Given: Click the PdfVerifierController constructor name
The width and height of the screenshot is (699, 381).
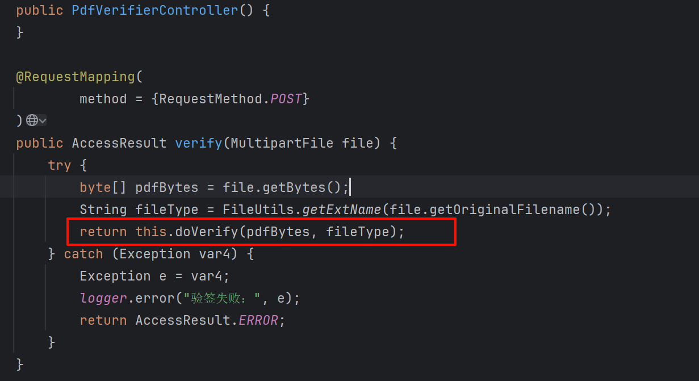Looking at the screenshot, I should tap(155, 10).
